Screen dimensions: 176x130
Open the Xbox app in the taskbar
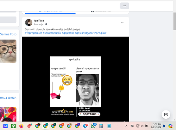click(13, 126)
